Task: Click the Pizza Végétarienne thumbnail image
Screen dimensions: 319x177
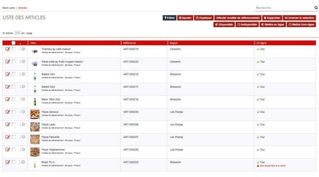Action: tap(35, 152)
